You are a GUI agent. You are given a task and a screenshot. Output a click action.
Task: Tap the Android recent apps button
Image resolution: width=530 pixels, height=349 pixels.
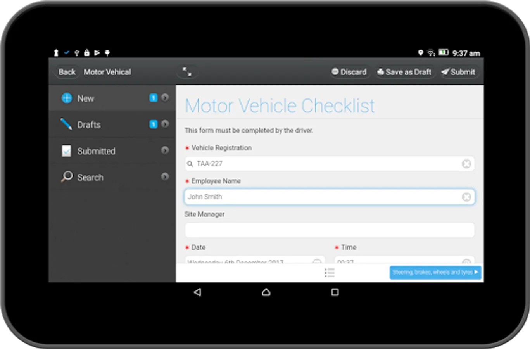[x=335, y=292]
